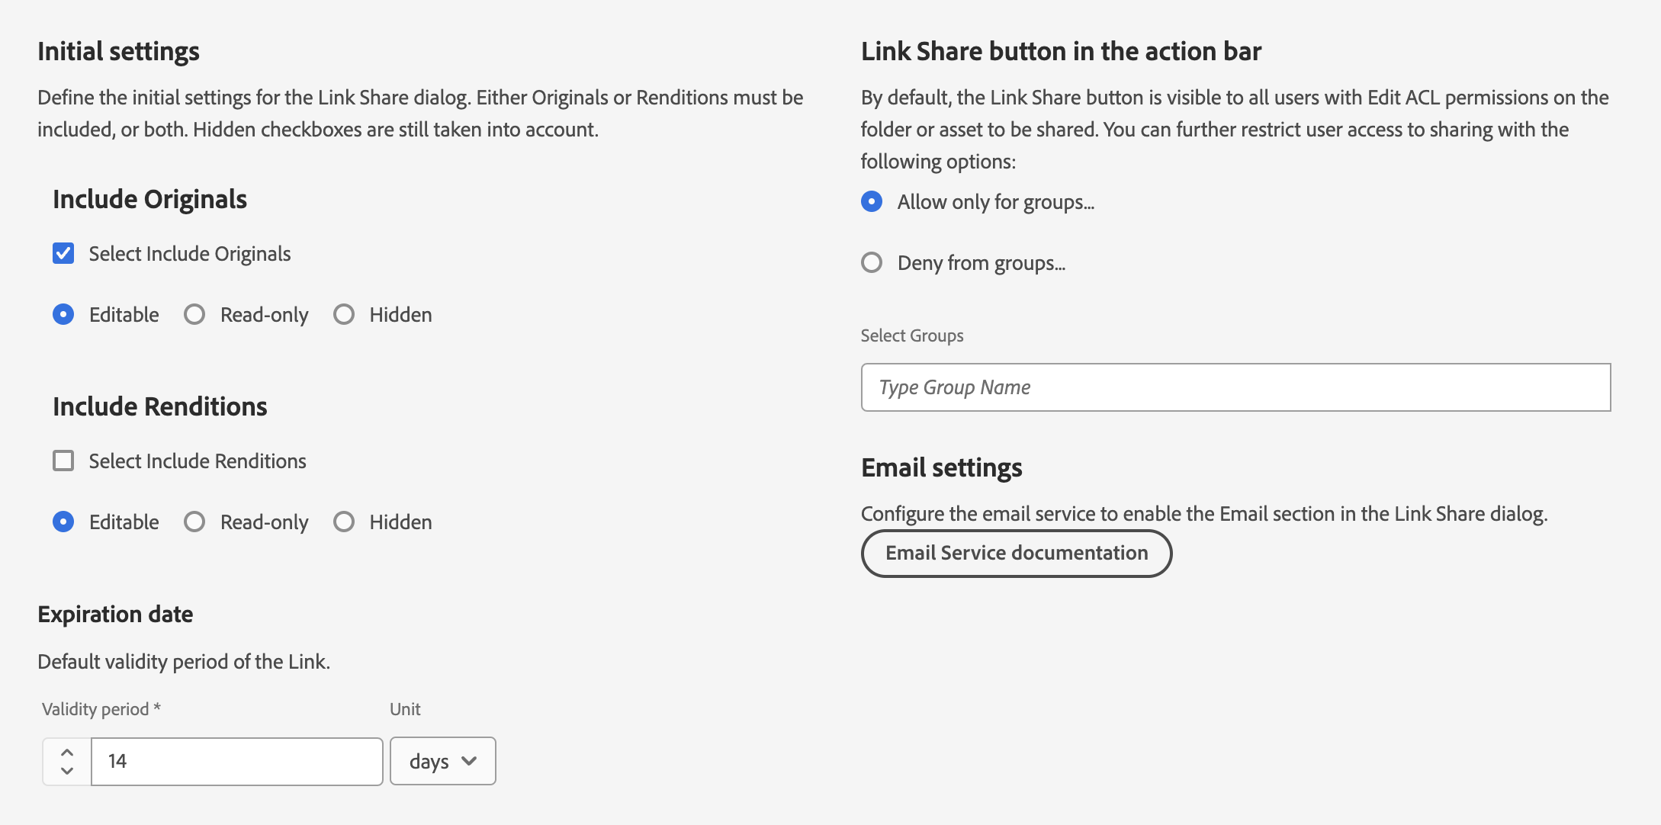Select Hidden under Include Originals

pyautogui.click(x=344, y=314)
